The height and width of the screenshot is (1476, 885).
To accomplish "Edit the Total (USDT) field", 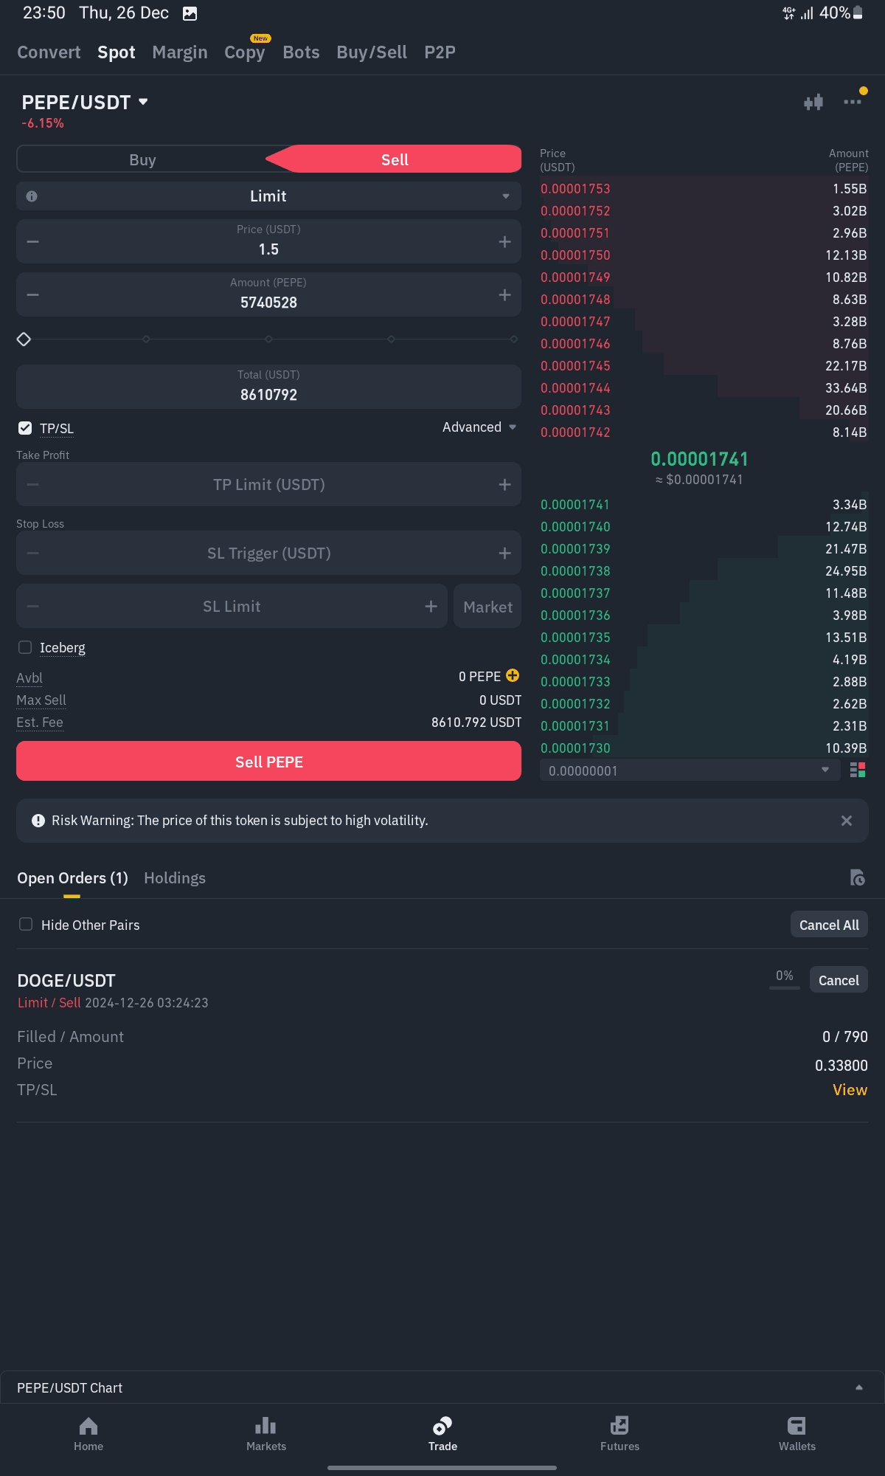I will coord(268,386).
